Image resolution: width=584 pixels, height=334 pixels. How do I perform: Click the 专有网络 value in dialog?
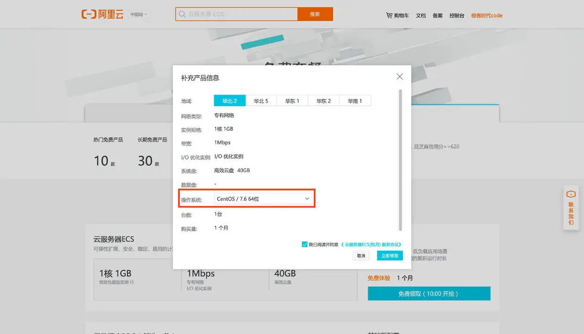[224, 115]
